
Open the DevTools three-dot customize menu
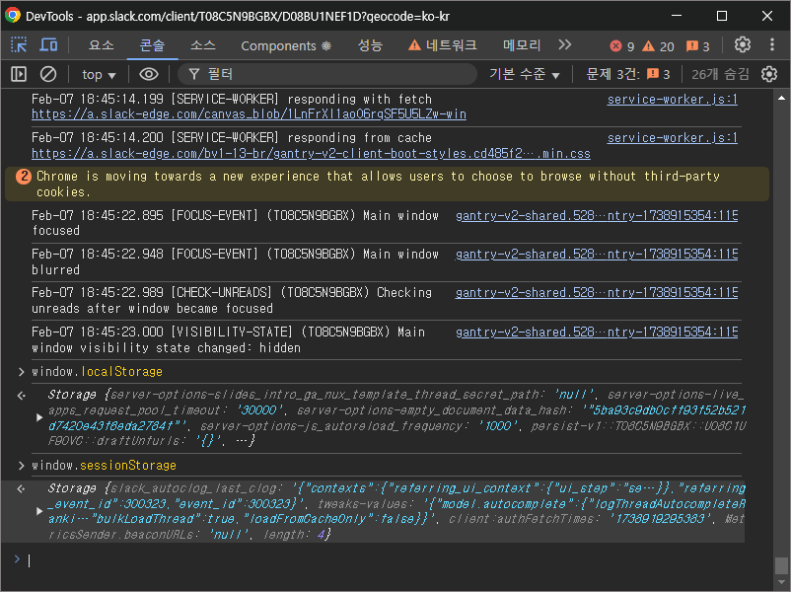click(772, 45)
